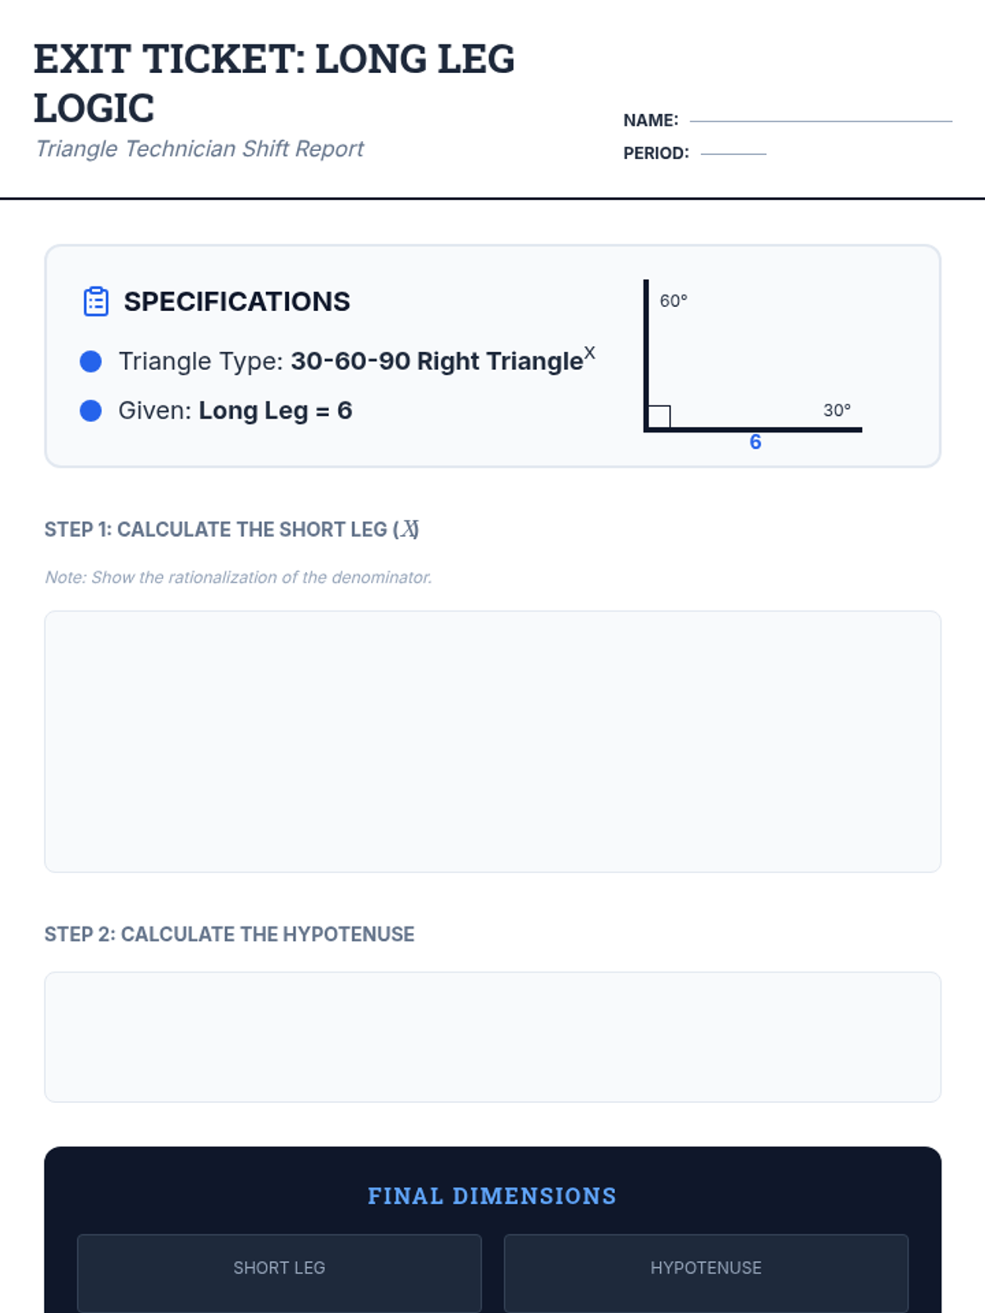Click the Name blank line
Viewport: 985px width, 1313px height.
point(820,121)
